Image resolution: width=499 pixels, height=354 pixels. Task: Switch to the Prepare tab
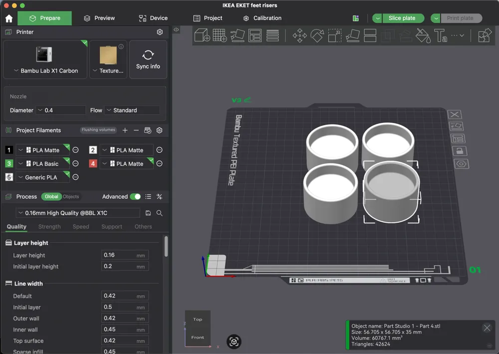click(44, 18)
